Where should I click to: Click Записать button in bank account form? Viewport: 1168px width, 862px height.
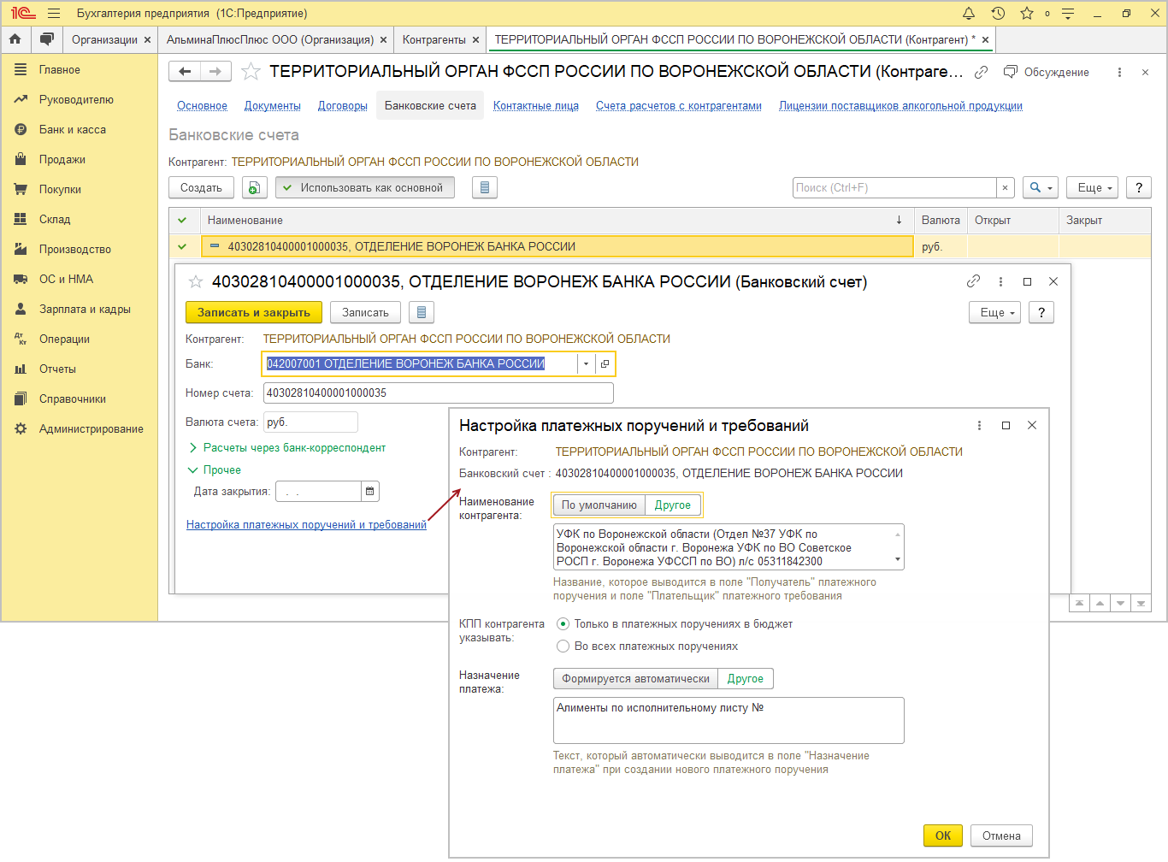(365, 313)
